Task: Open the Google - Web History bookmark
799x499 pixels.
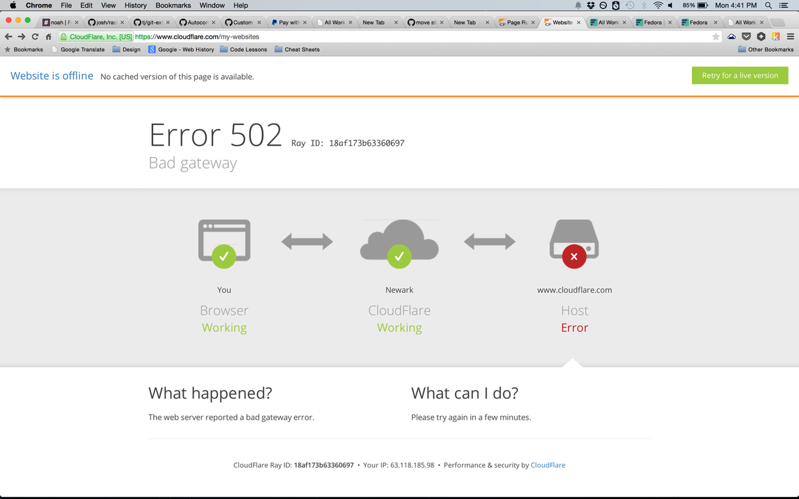Action: click(x=181, y=49)
